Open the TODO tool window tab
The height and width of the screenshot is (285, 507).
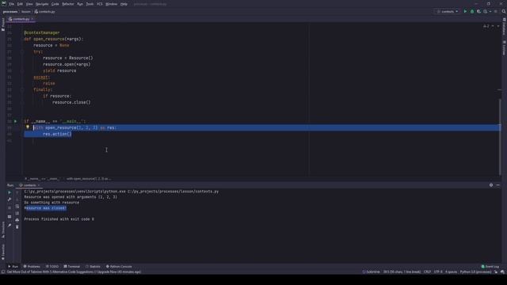point(52,267)
